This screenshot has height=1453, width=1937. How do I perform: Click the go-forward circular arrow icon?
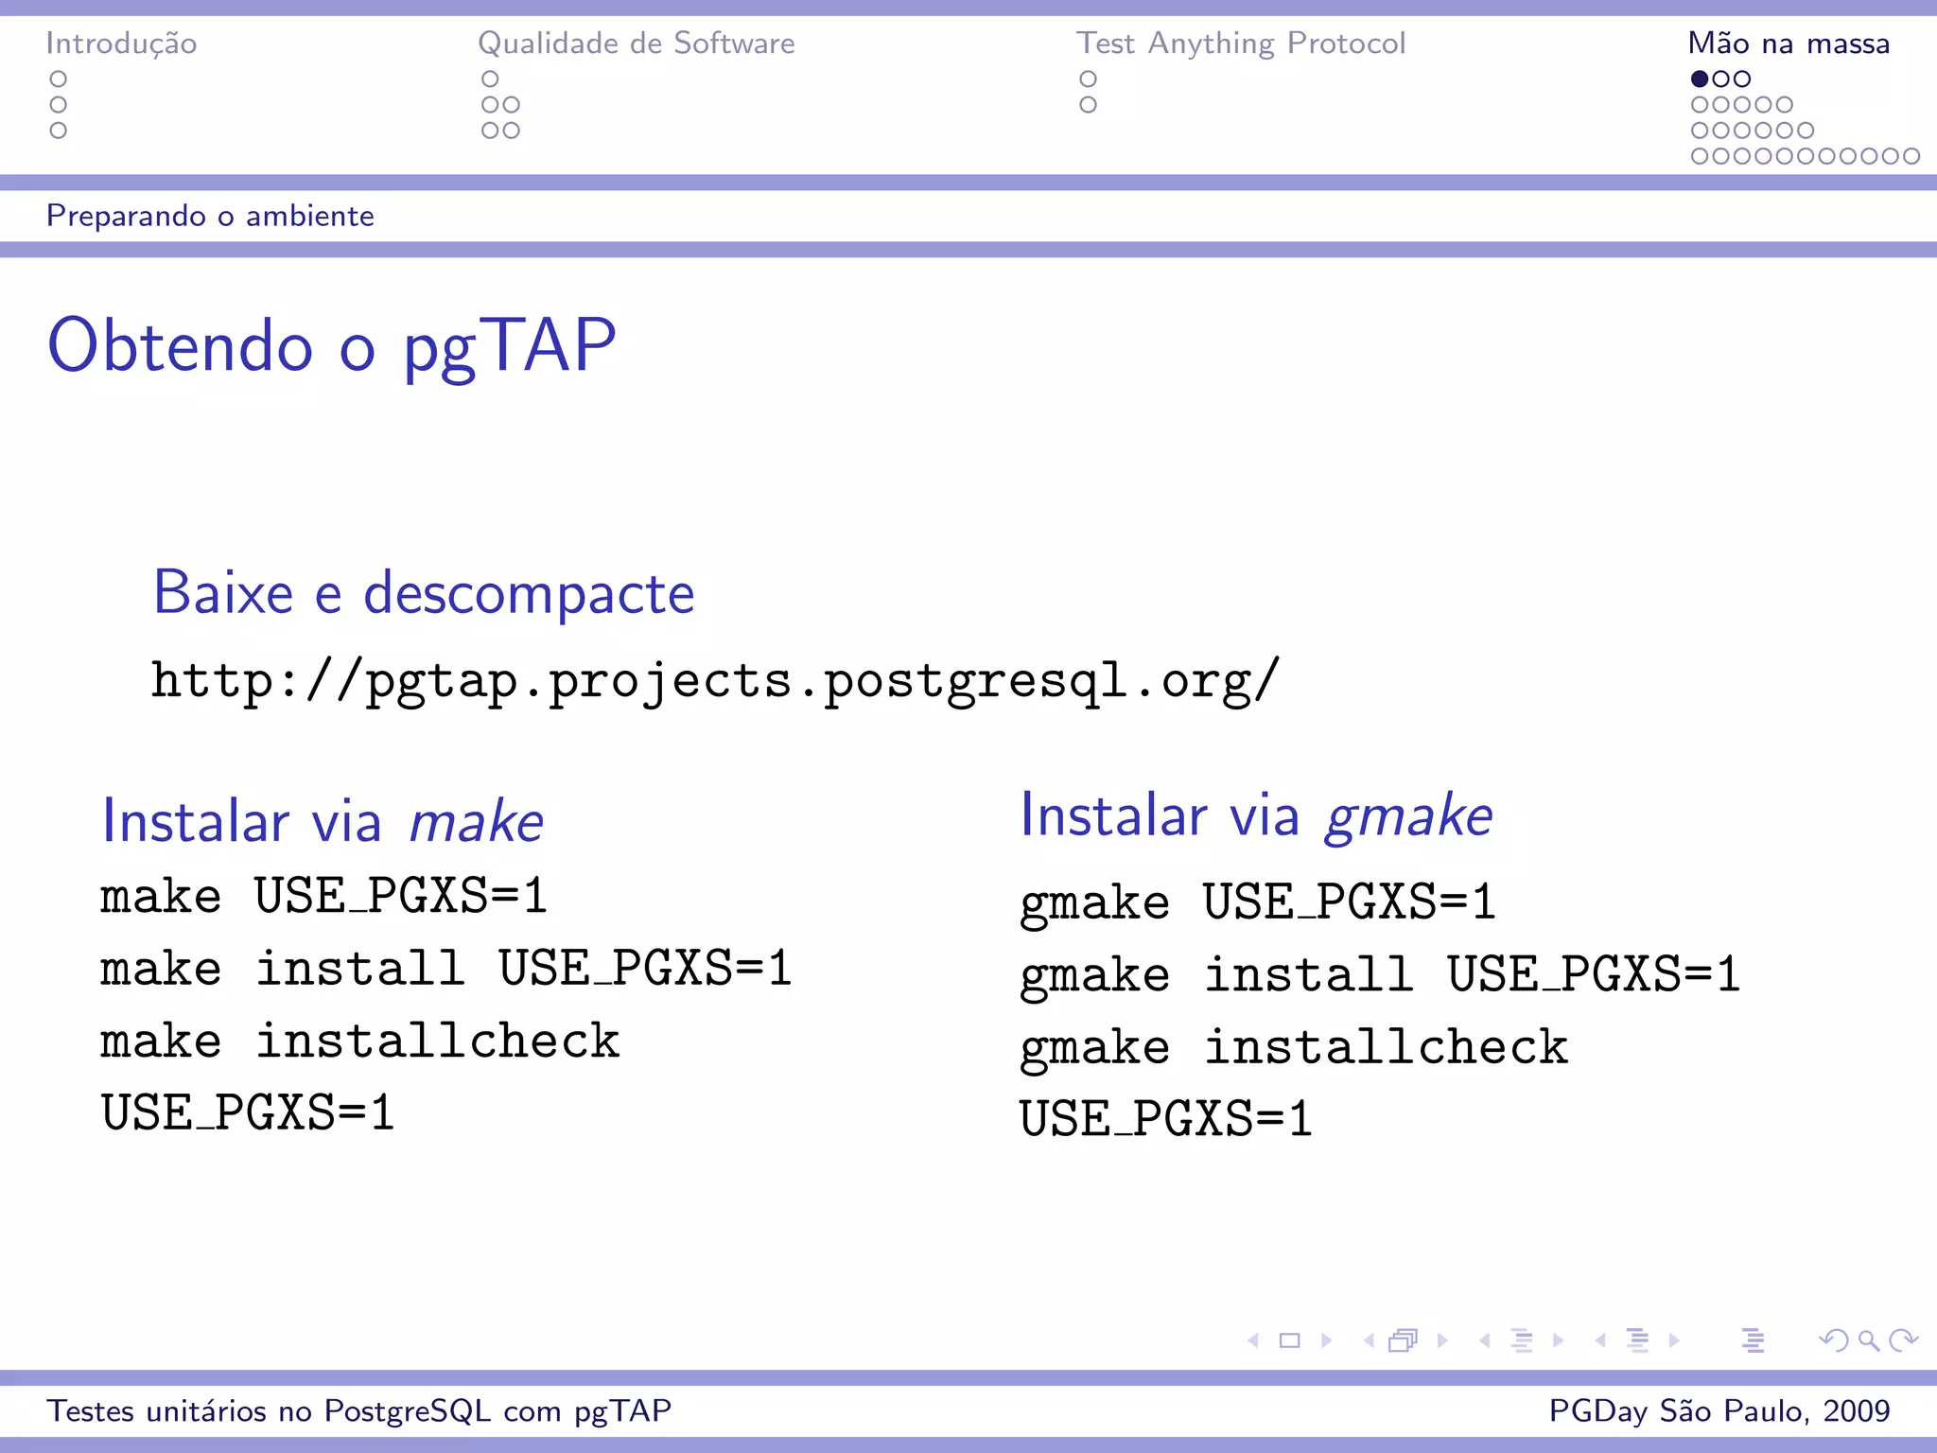1903,1340
